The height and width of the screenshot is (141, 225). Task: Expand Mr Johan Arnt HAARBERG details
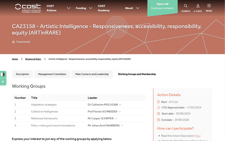[122, 125]
